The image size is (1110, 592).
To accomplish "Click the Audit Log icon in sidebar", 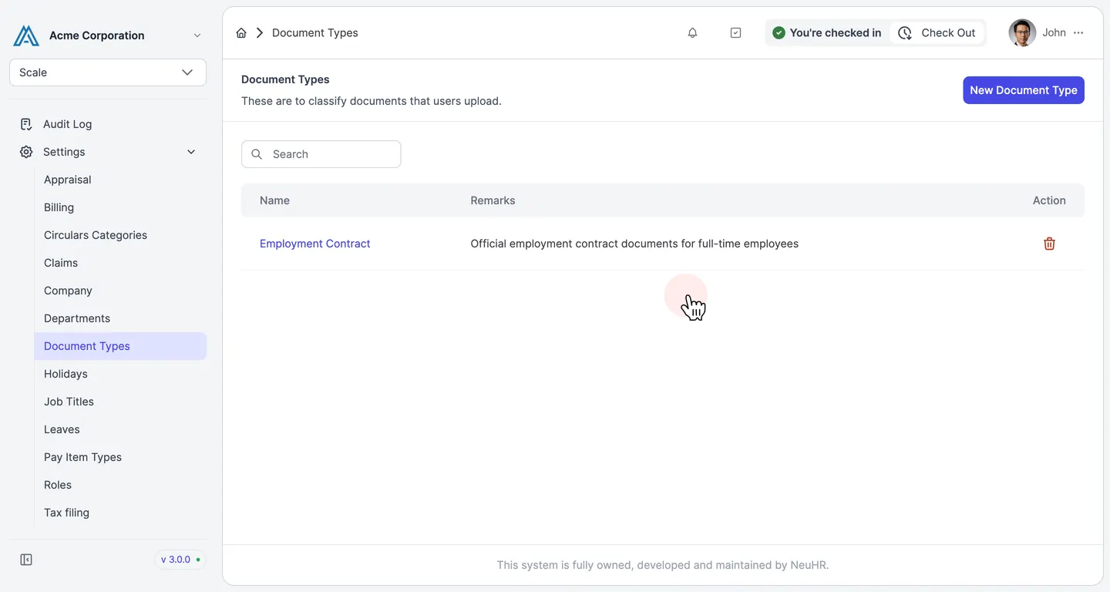I will point(26,124).
